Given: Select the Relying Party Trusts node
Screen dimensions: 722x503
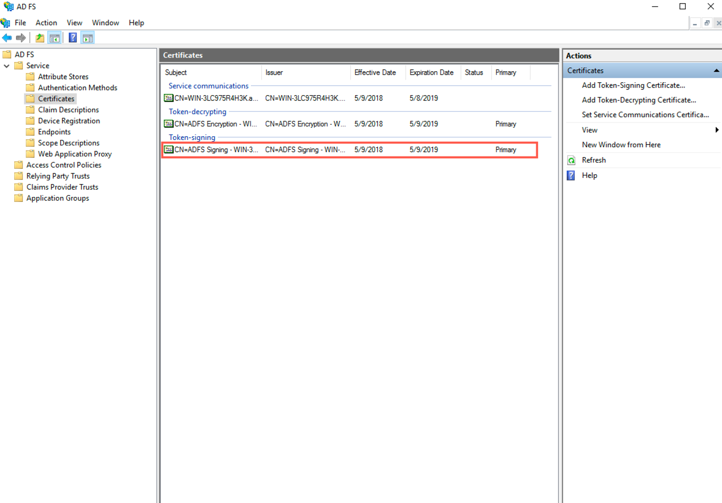Looking at the screenshot, I should coord(58,176).
